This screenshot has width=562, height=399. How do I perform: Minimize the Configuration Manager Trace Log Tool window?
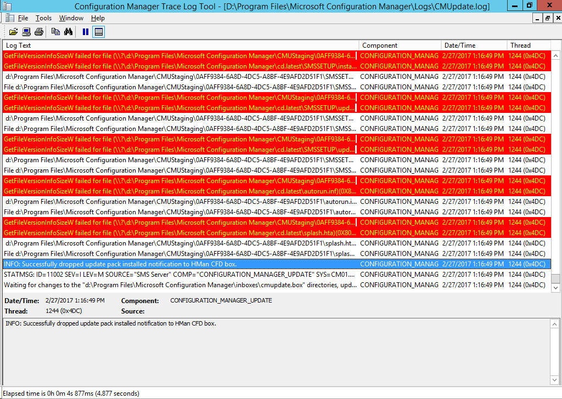[515, 5]
